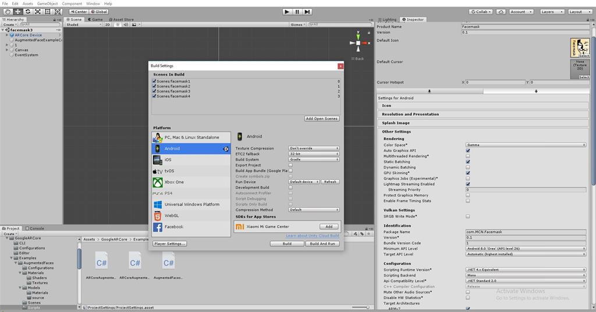Toggle scene audio speaker icon

pyautogui.click(x=126, y=24)
